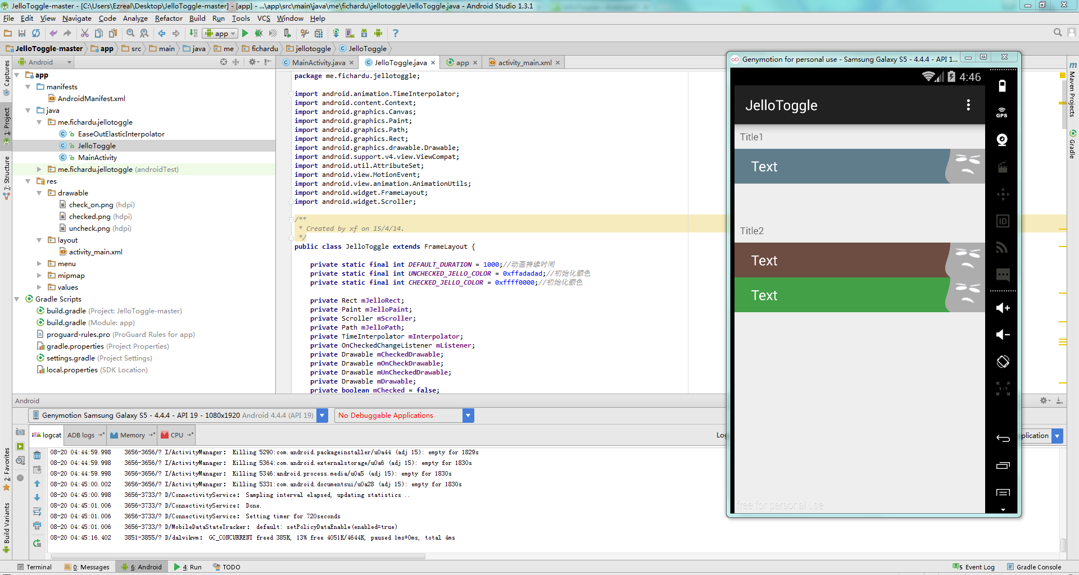The image size is (1079, 575).
Task: Open the Gradle Console
Action: (1034, 567)
